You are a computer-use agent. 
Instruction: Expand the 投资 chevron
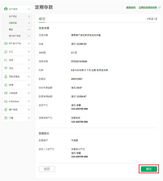29,60
